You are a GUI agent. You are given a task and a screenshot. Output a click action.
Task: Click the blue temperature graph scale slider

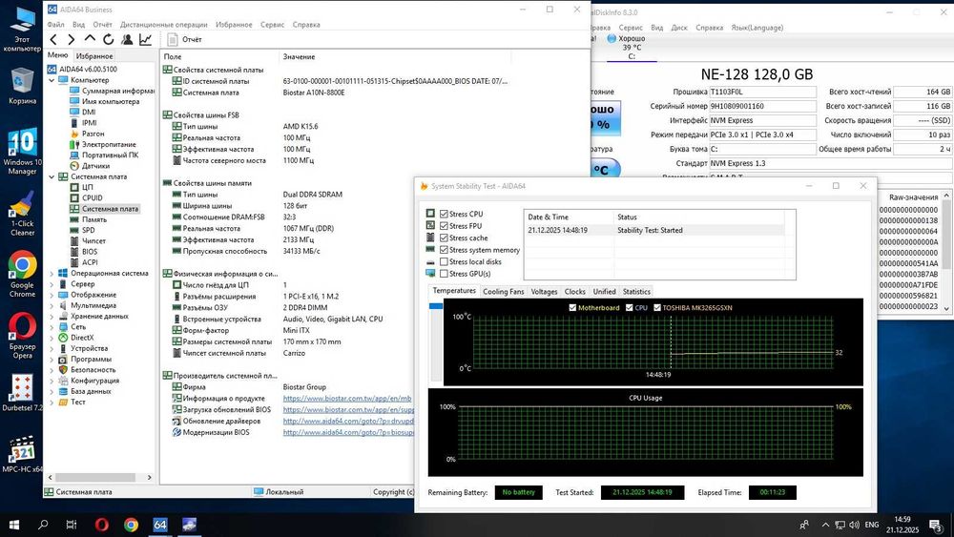(x=436, y=306)
